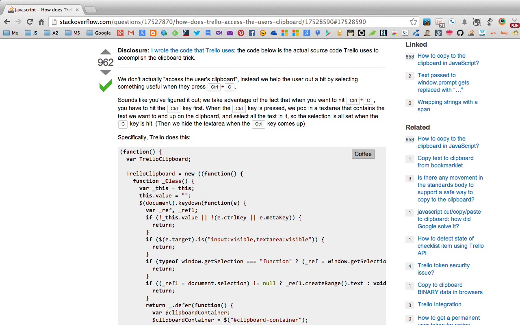Open the Google+ bookmark icon

(x=120, y=33)
